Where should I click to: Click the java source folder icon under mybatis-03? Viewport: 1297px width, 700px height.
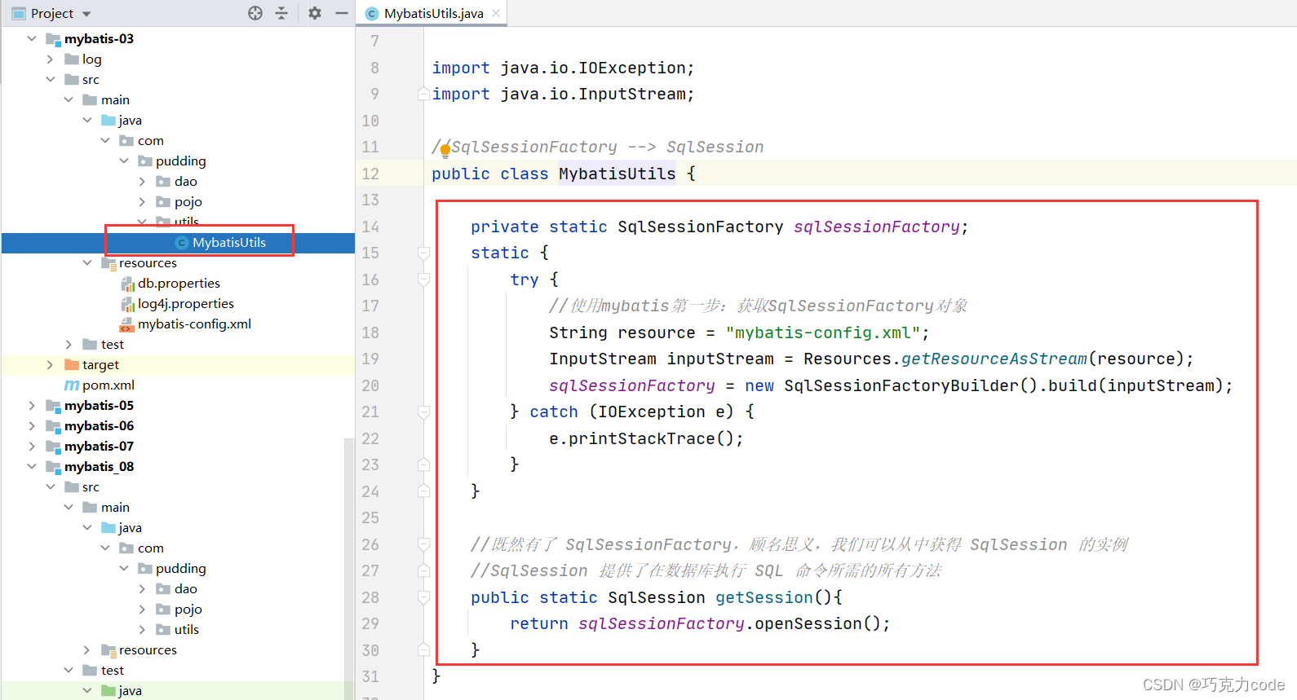(x=108, y=120)
